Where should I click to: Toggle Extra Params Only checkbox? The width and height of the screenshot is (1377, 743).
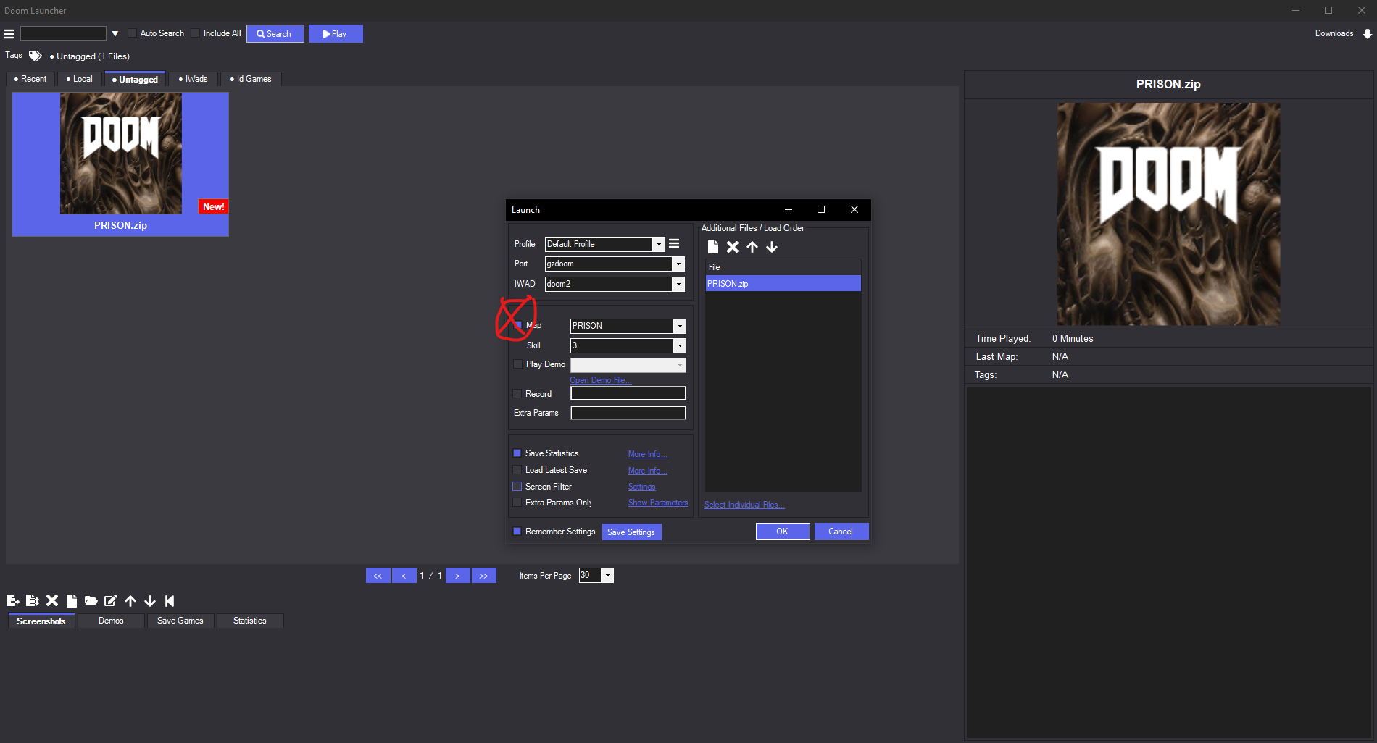click(517, 503)
